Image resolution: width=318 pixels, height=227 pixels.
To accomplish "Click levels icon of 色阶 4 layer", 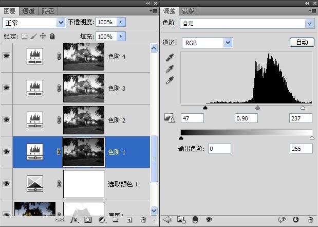I will pyautogui.click(x=35, y=56).
